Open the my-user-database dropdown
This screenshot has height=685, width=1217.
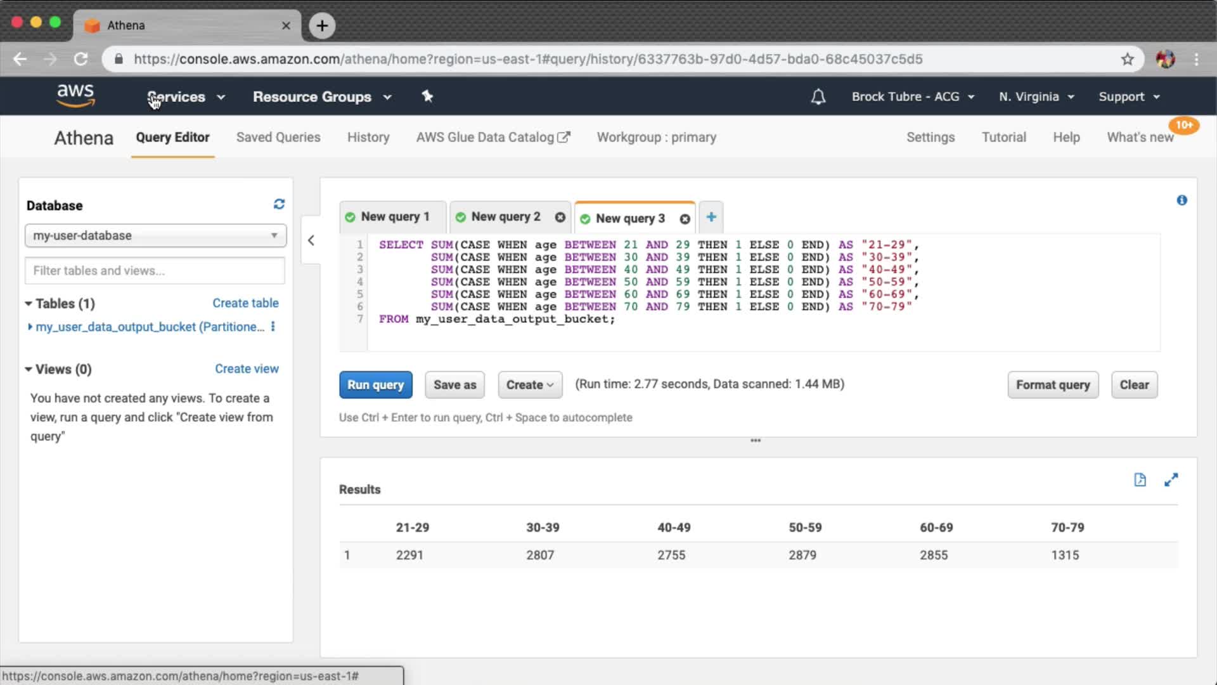pos(155,235)
